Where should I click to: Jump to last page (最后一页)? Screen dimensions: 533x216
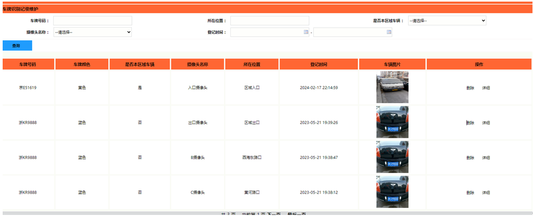[x=296, y=214]
